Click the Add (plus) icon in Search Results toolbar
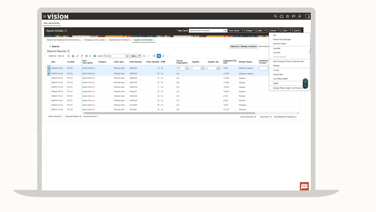 pyautogui.click(x=68, y=55)
